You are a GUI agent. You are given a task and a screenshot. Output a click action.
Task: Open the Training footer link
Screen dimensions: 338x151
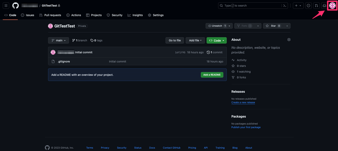click(220, 148)
